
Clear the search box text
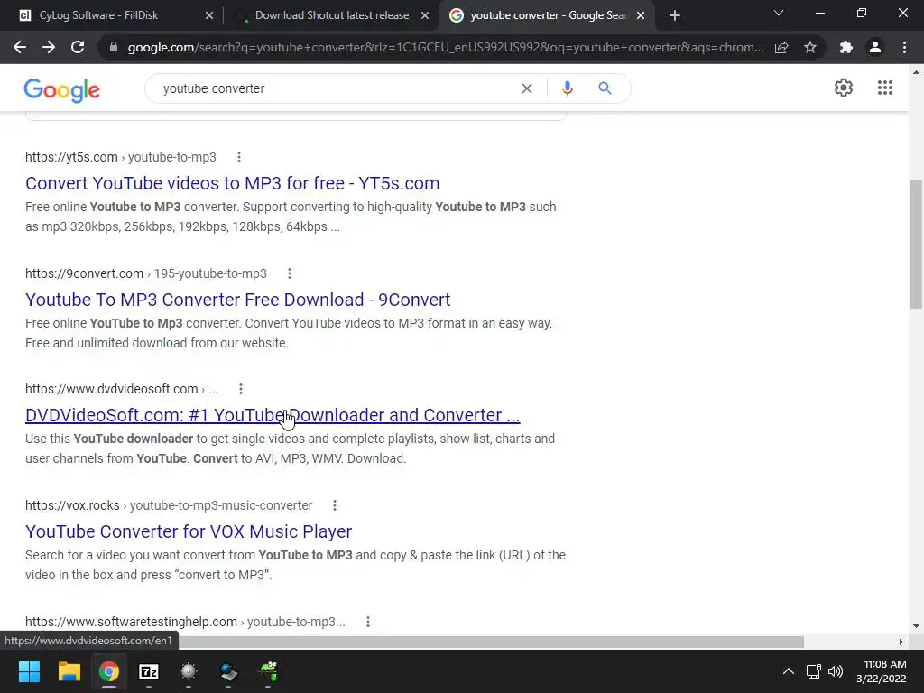(x=527, y=88)
